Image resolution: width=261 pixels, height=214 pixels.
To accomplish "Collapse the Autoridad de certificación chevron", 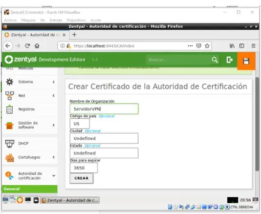I will click(54, 175).
